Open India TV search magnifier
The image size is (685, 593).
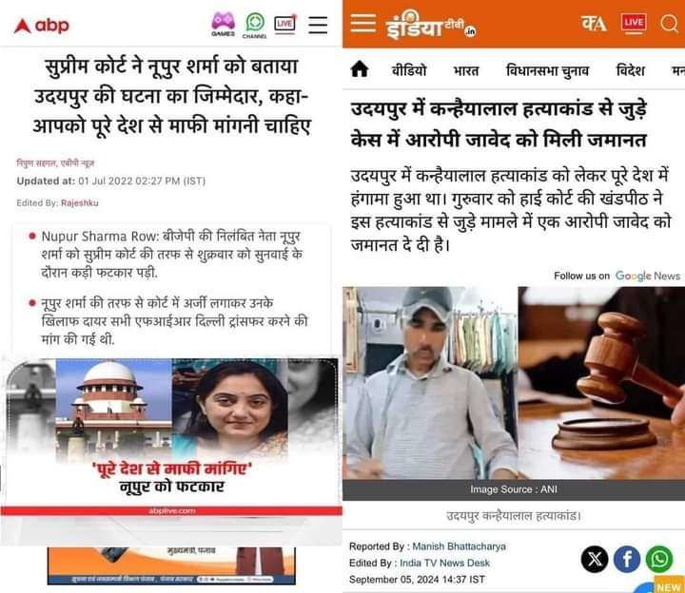pos(669,23)
